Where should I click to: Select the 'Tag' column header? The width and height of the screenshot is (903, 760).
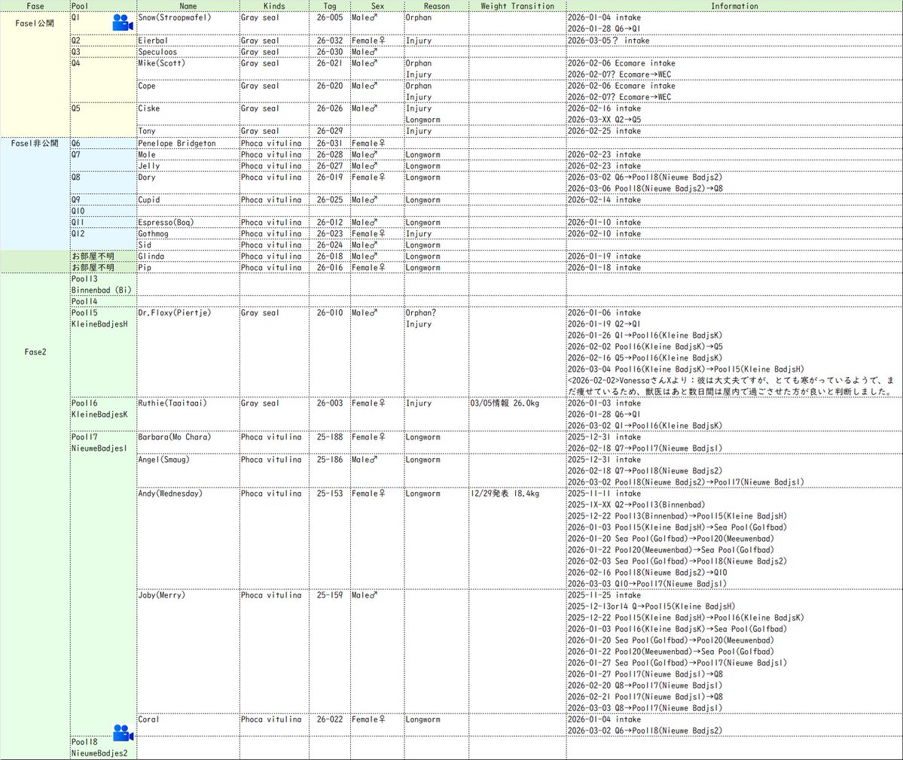click(329, 6)
